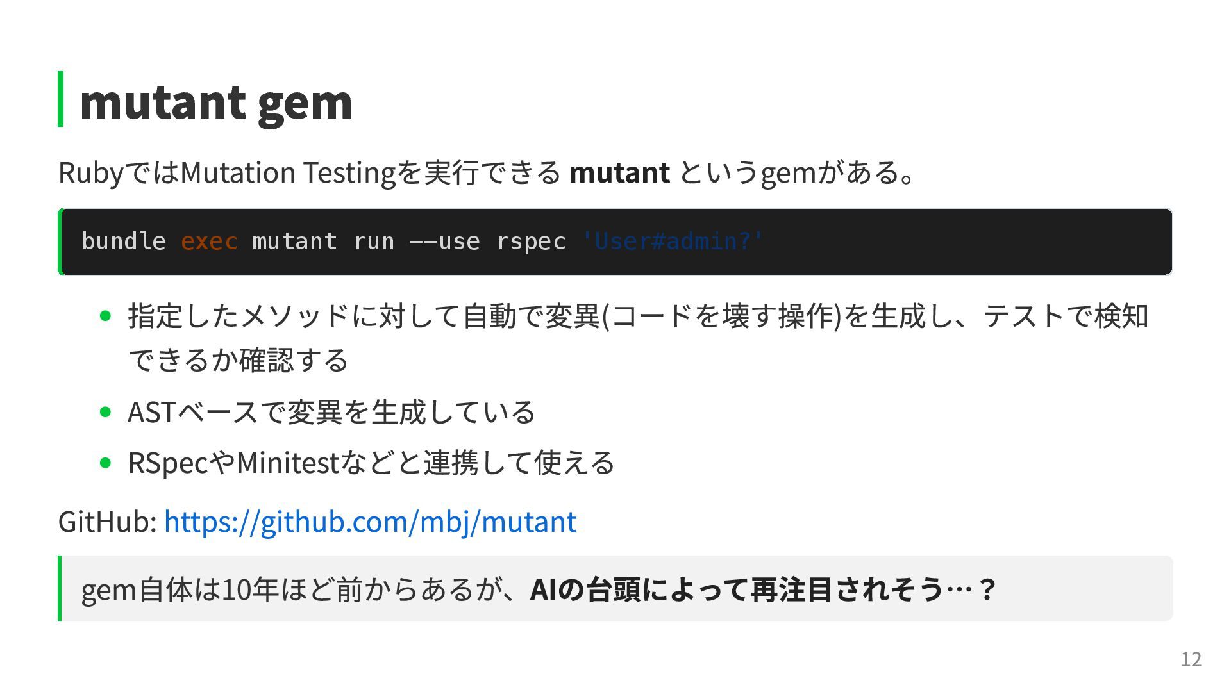Click the green bullet before "RSpecやMinitest"
Viewport: 1231px width, 692px height.
click(106, 463)
